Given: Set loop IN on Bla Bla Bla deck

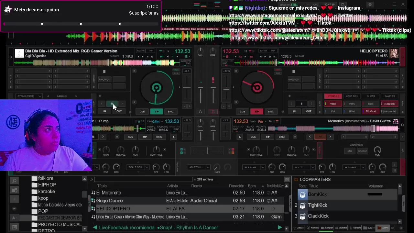Looking at the screenshot, I should 104,111.
